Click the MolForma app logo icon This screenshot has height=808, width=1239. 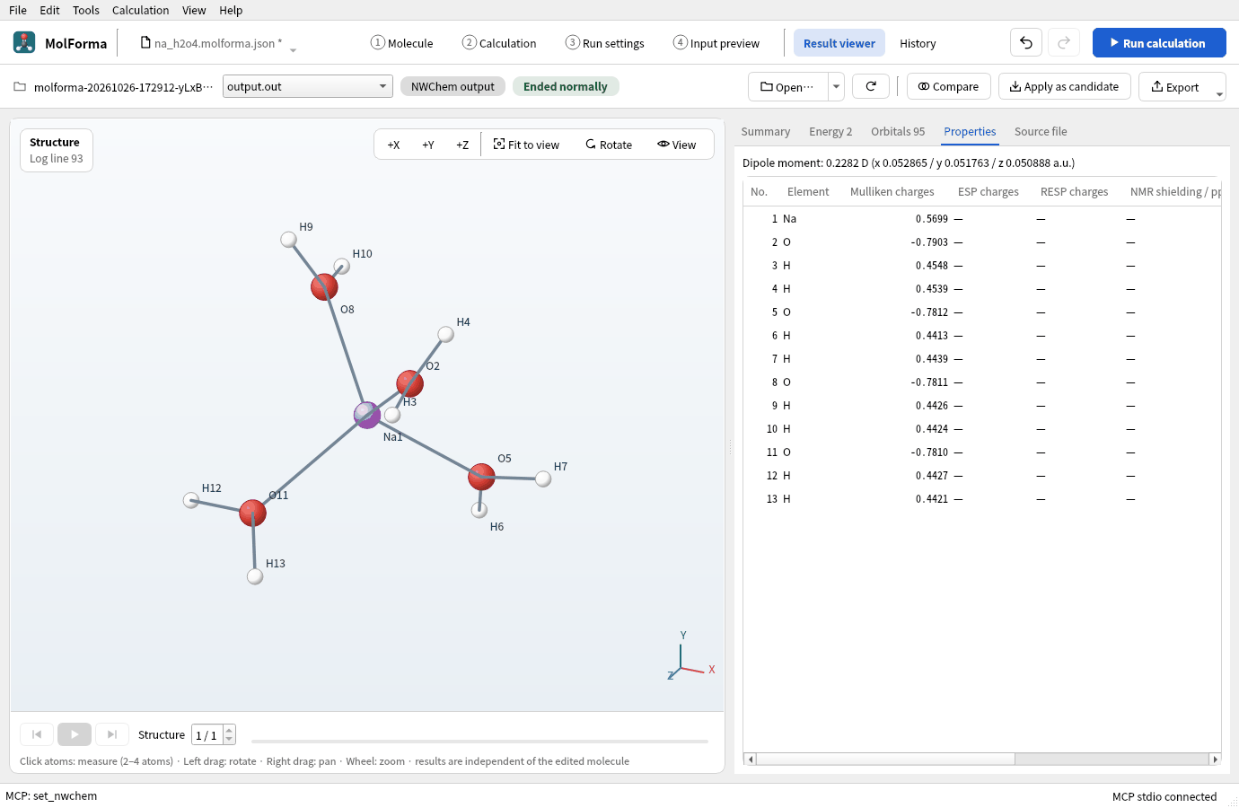tap(24, 42)
